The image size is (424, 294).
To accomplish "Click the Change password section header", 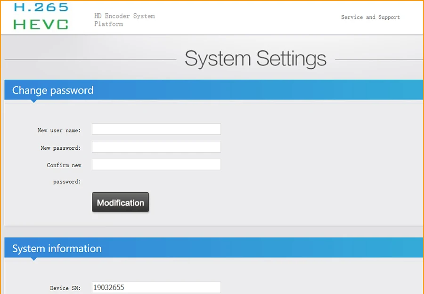I will click(213, 90).
